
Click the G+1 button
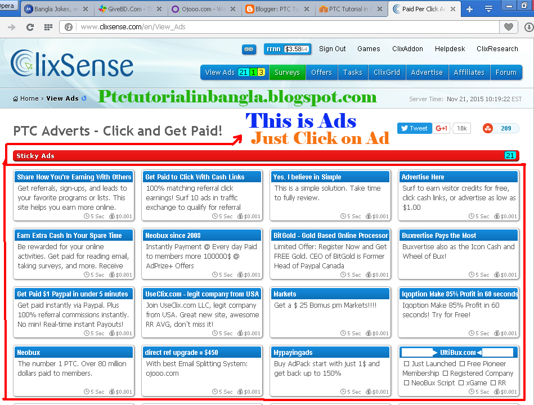[x=441, y=128]
